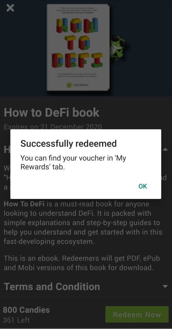172x329 pixels.
Task: Expand Terms and Condition with the down arrow
Action: tap(165, 286)
